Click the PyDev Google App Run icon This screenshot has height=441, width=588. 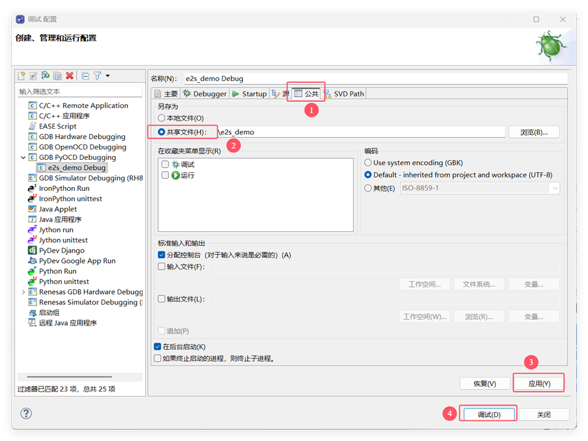click(x=32, y=260)
